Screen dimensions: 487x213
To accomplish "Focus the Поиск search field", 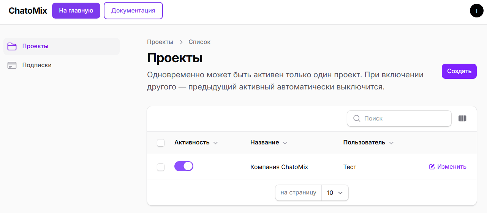I will pos(399,118).
